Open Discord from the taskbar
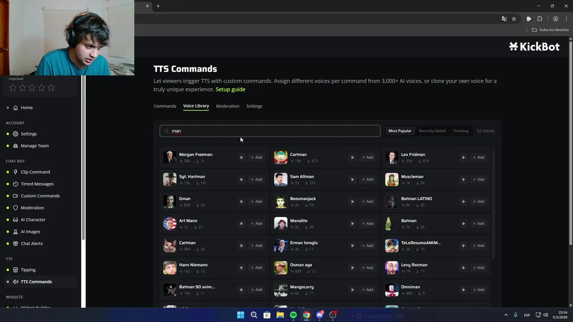Screen dimensions: 573x322 (x=320, y=315)
